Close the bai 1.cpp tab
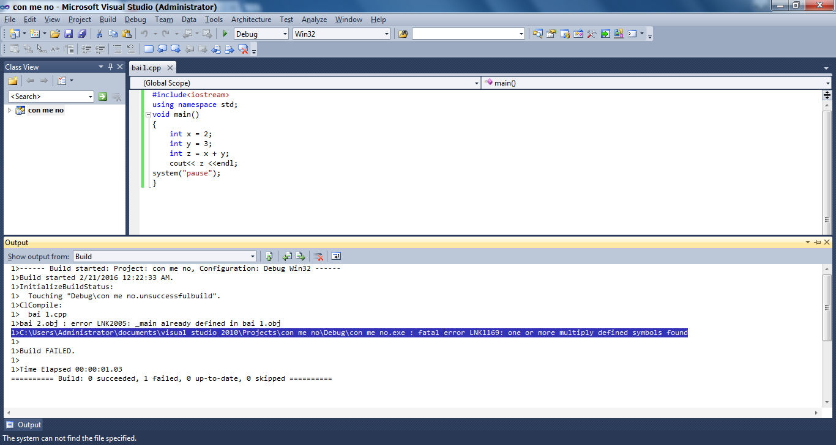 pos(170,68)
